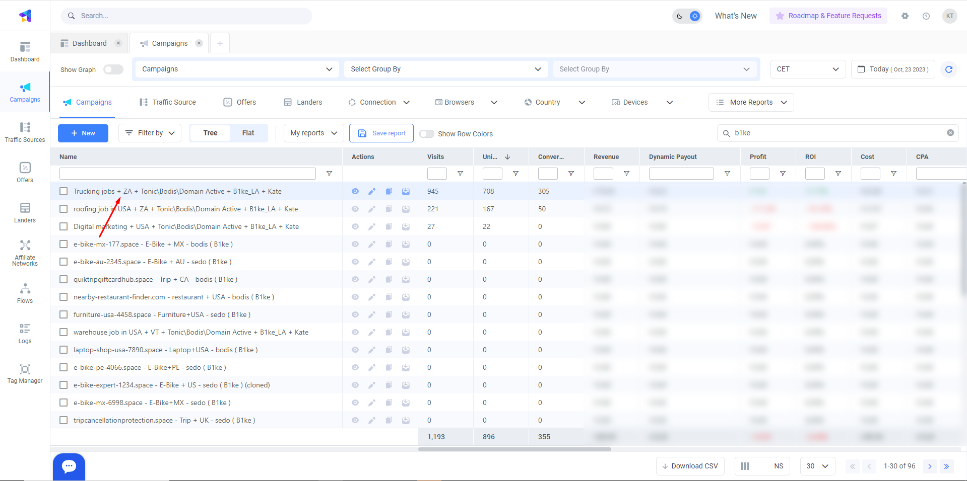Screen dimensions: 967x481
Task: Expand My reports dropdown
Action: 313,133
